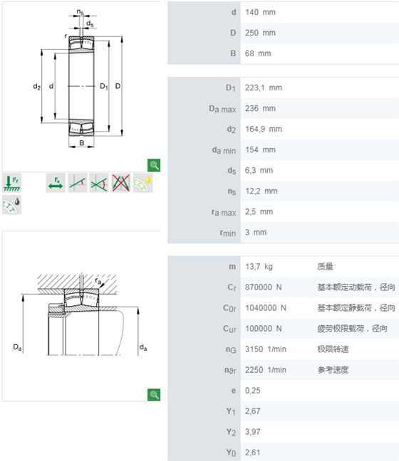Click the 极限转速 description

(333, 349)
